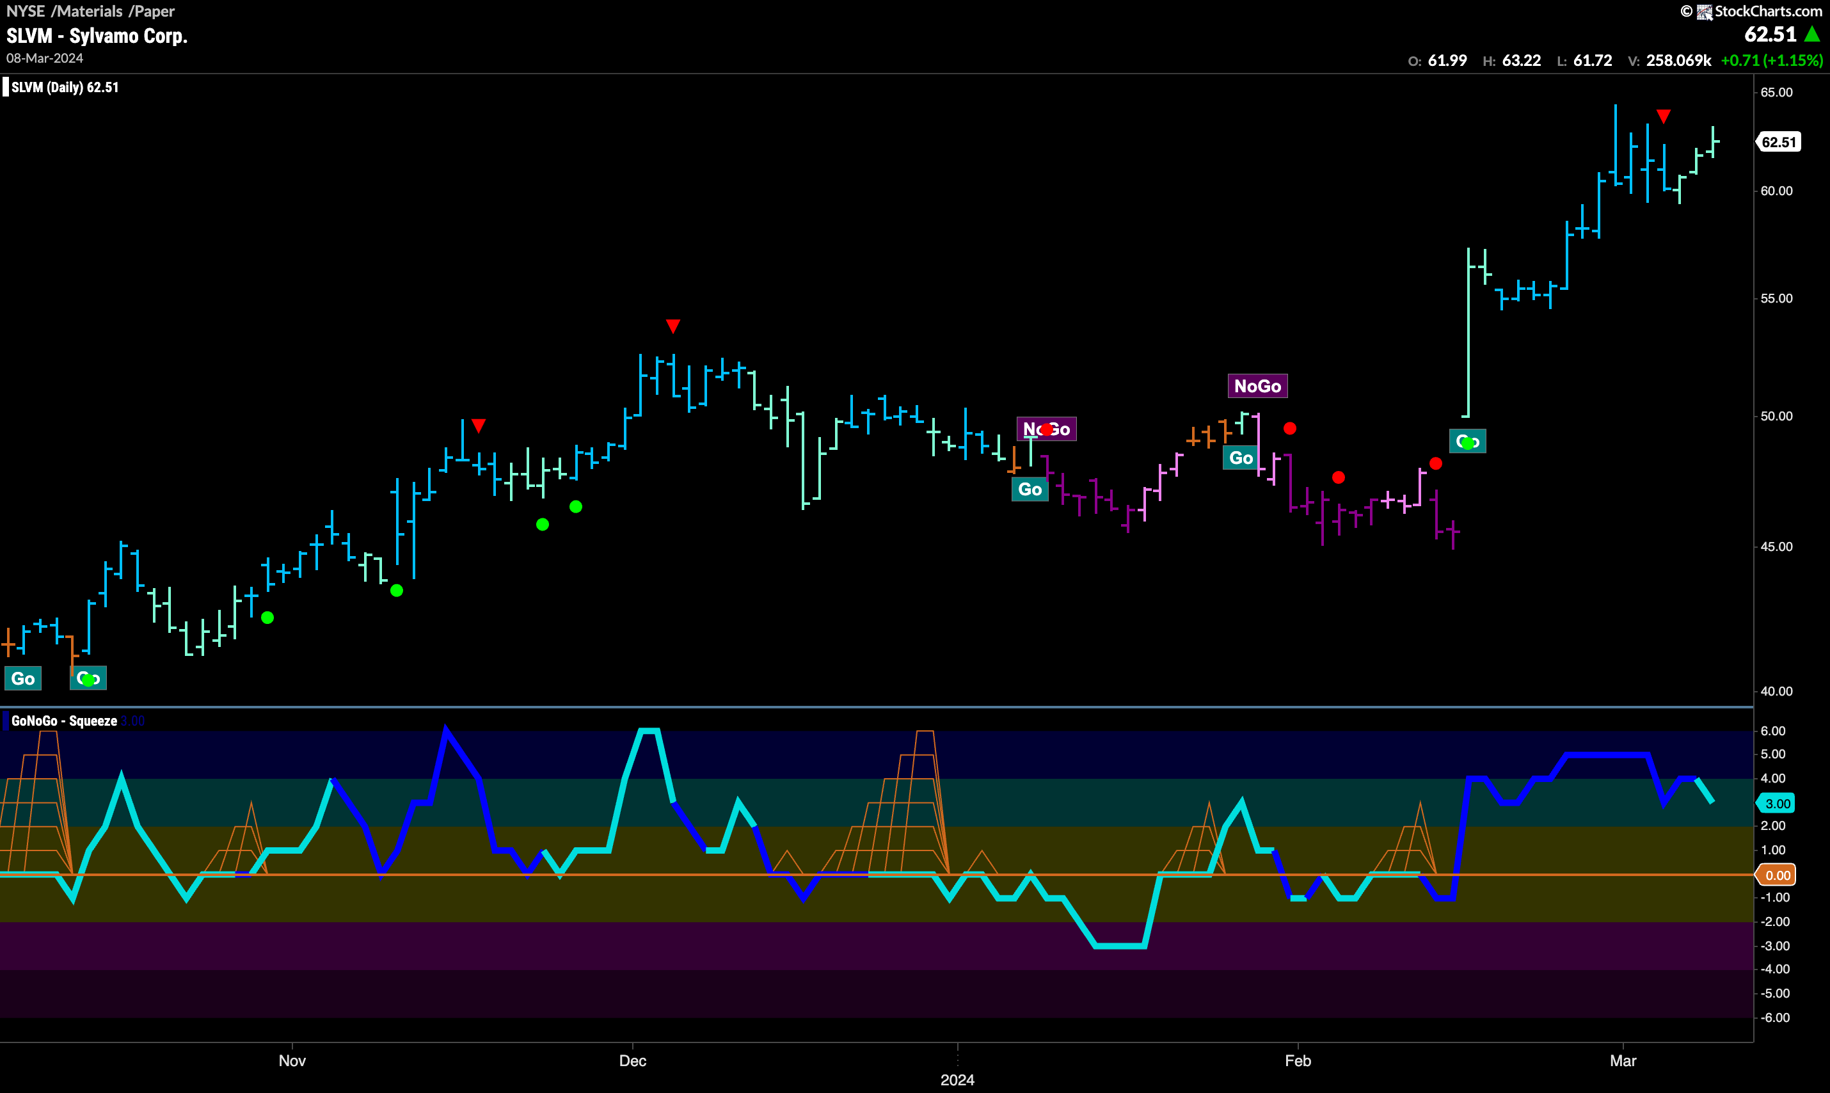1830x1093 pixels.
Task: Click the 08-Mar-2024 date label
Action: (x=45, y=58)
